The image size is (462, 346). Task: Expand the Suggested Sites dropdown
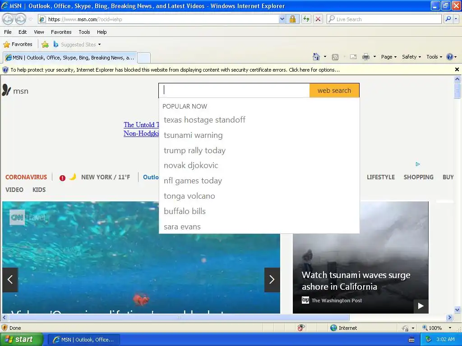[x=100, y=45]
